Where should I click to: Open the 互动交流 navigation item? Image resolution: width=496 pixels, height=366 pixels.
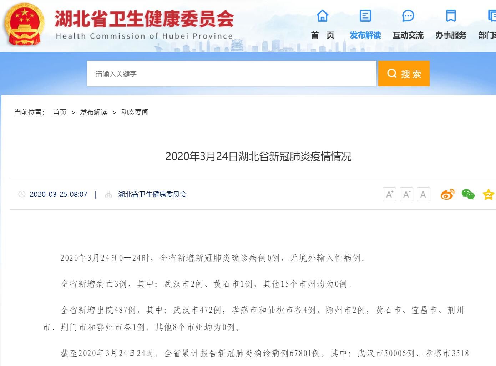tap(408, 35)
